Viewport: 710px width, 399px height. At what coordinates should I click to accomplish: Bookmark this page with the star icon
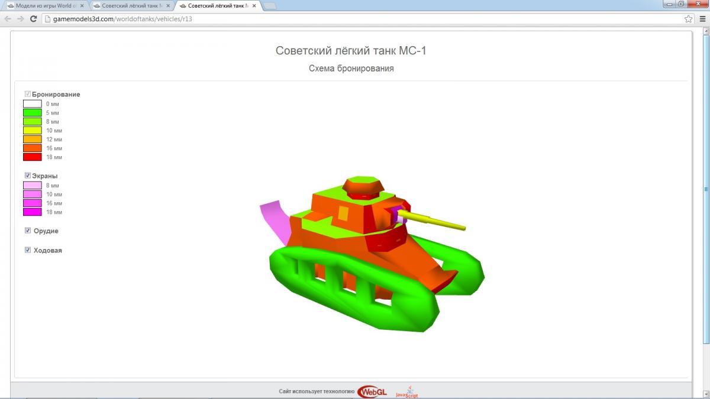pos(688,18)
